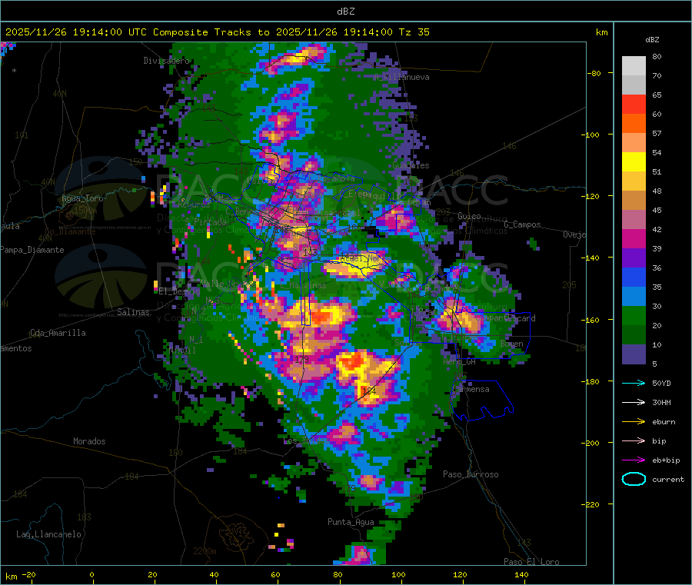Click the 'Lag.Llancanelo' label

coord(48,534)
